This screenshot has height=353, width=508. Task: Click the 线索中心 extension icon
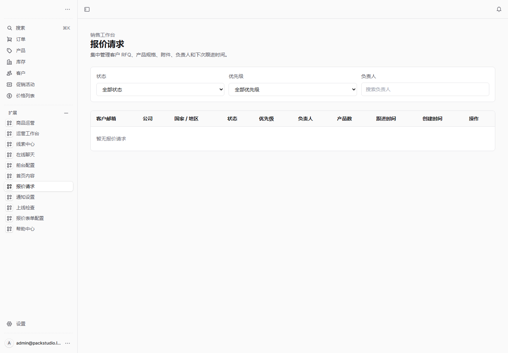pos(10,144)
